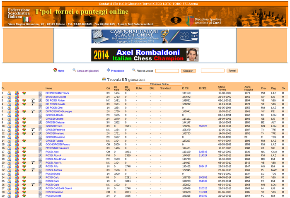This screenshot has height=198, width=290.
Task: Open the LOTO menu item
Action: (167, 4)
